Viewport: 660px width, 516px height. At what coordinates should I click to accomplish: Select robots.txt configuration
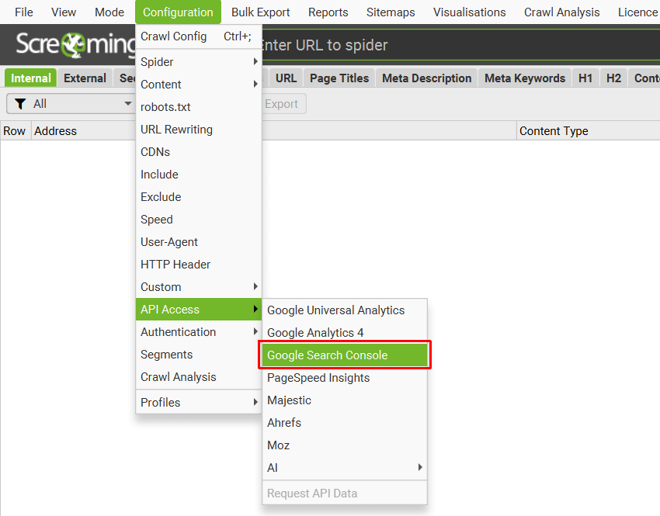(167, 107)
